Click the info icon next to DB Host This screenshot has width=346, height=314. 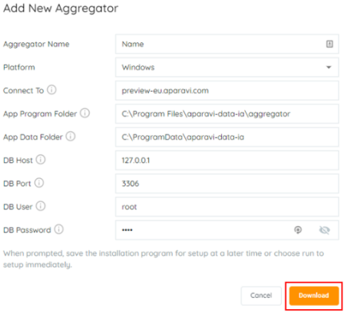pos(41,160)
